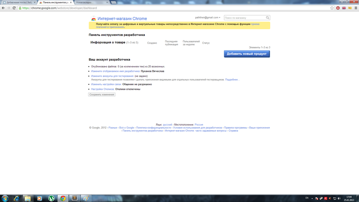Click the browser address bar URL

[60, 8]
